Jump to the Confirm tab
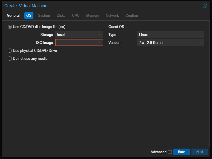The image size is (212, 159). point(132,15)
